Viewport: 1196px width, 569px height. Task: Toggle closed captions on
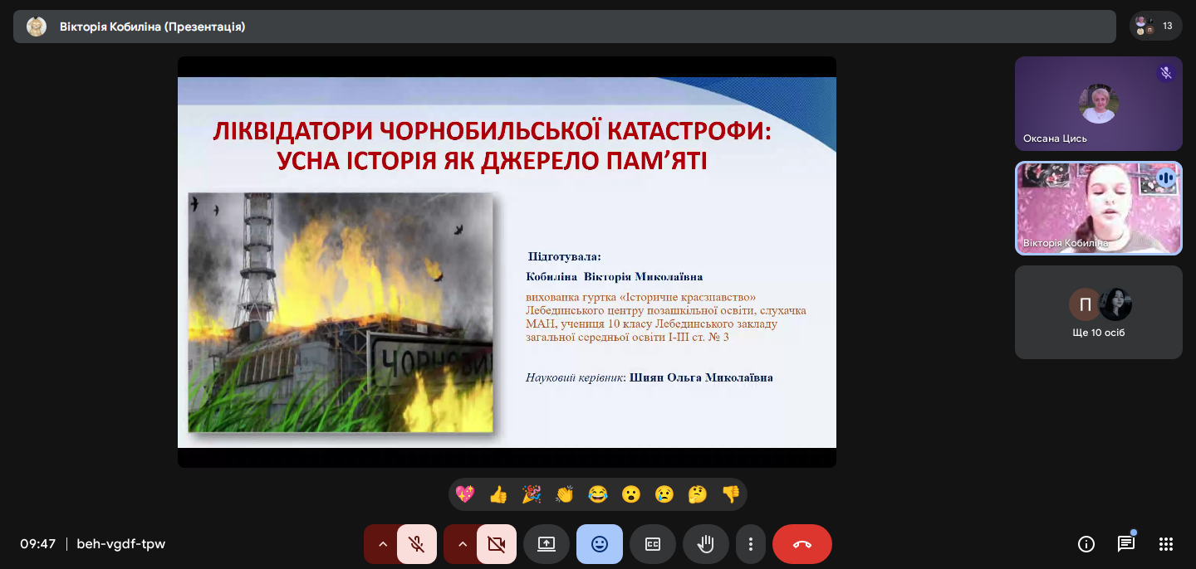pyautogui.click(x=653, y=544)
